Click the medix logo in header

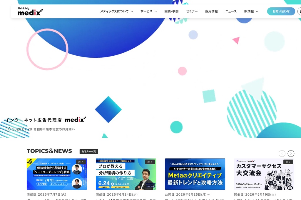[x=30, y=11]
